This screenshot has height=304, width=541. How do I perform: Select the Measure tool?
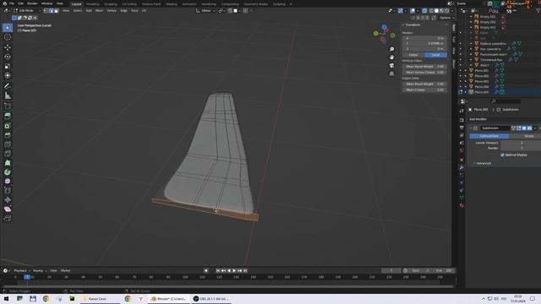coord(8,95)
